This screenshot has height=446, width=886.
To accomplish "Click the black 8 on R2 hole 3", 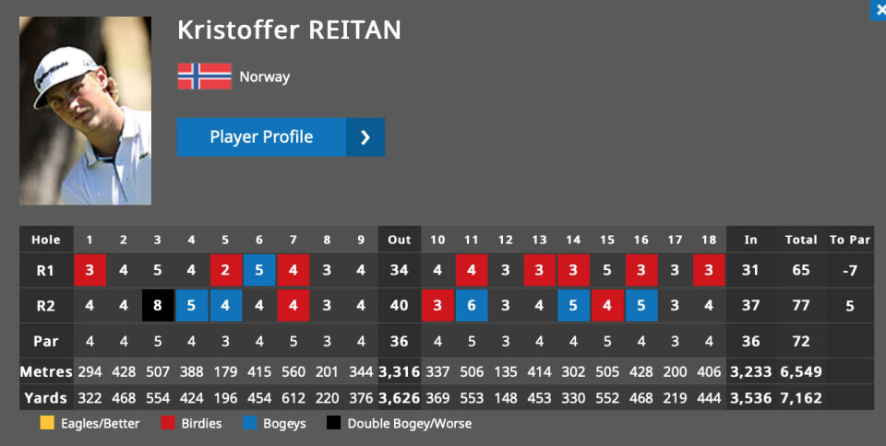I will 158,306.
